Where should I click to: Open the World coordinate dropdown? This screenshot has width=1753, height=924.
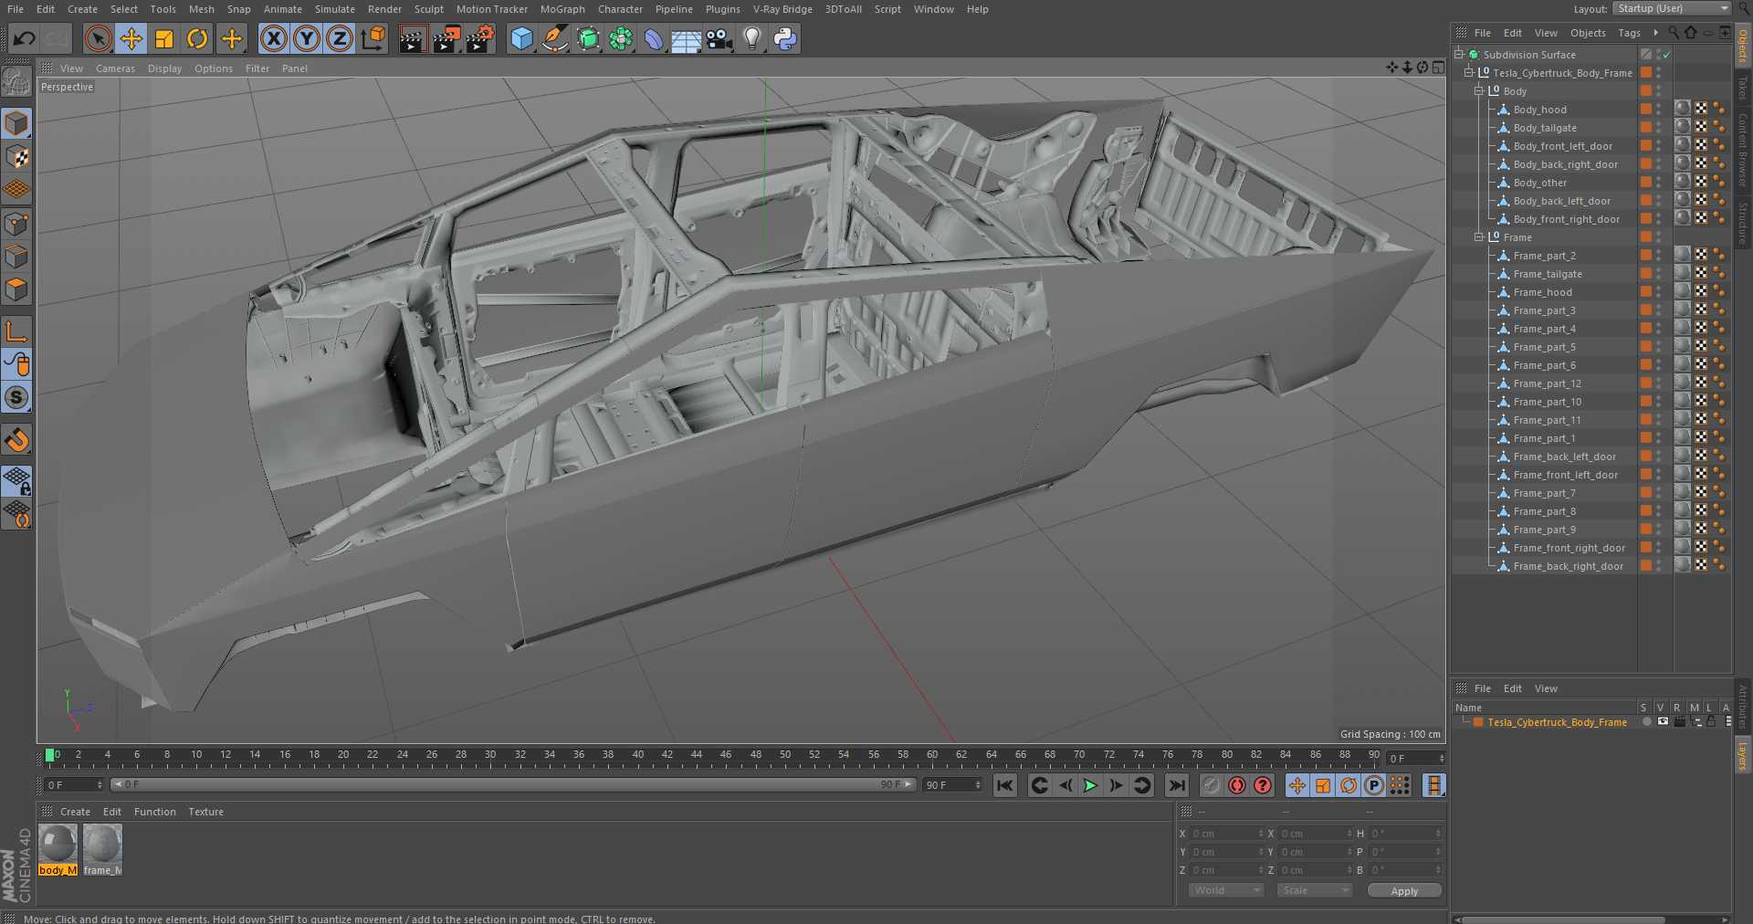click(1225, 890)
